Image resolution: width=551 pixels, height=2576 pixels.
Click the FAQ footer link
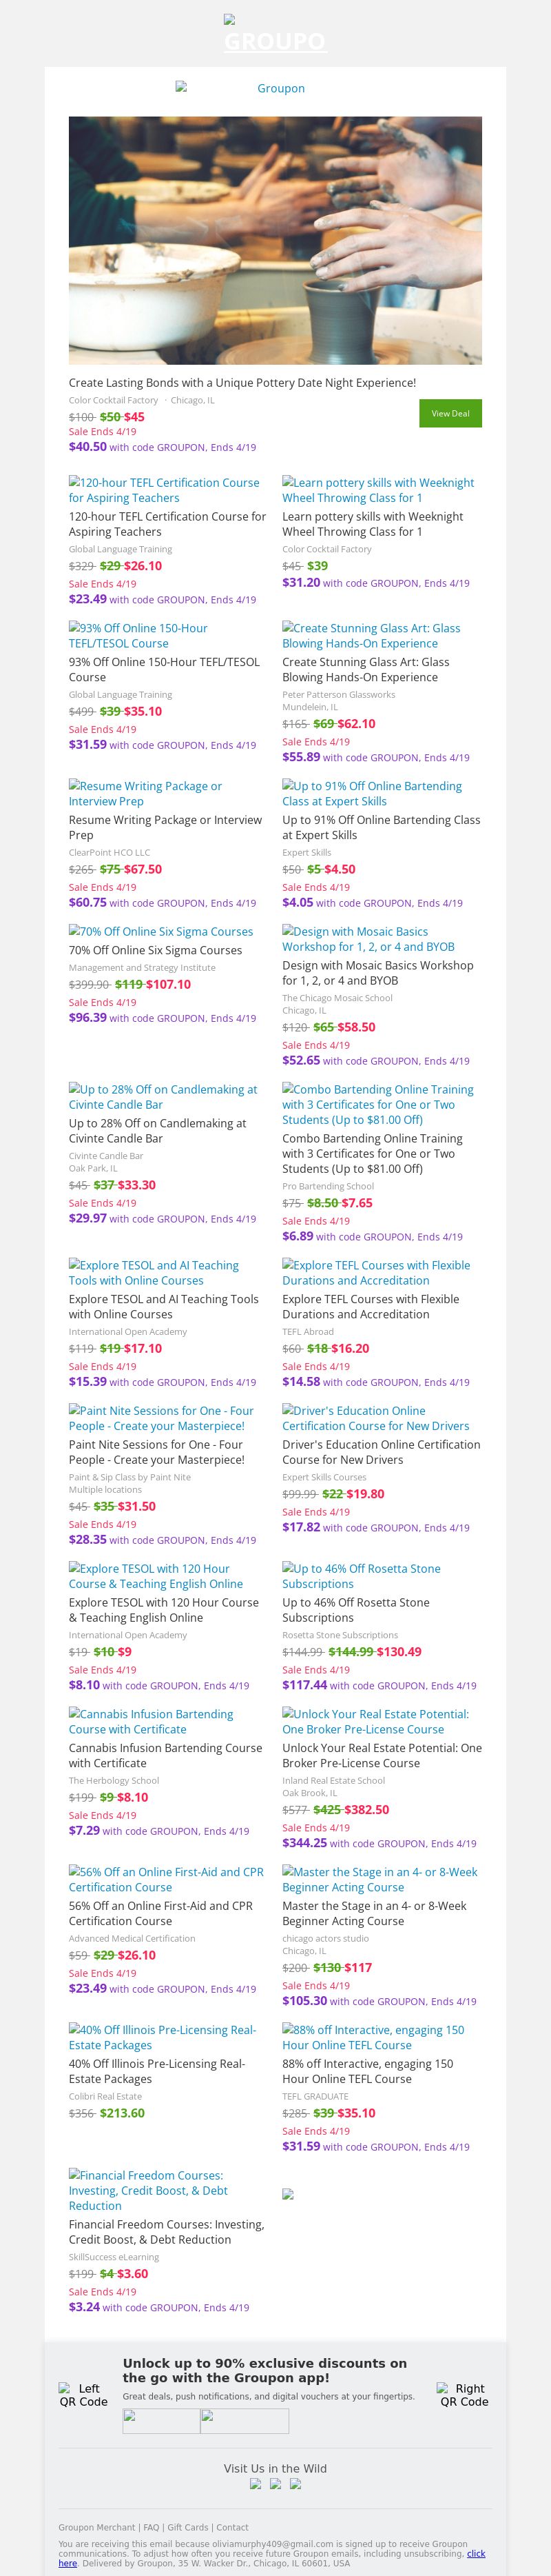pos(151,2527)
